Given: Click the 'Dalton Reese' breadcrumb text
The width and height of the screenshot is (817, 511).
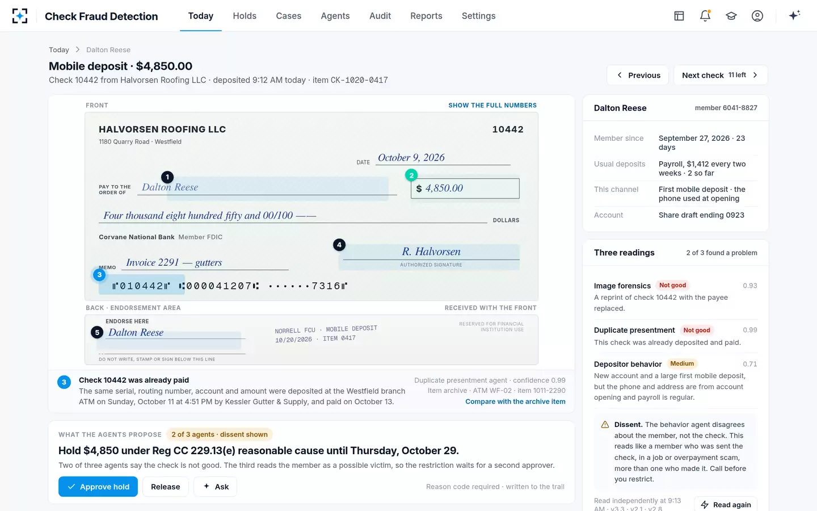Looking at the screenshot, I should (108, 50).
